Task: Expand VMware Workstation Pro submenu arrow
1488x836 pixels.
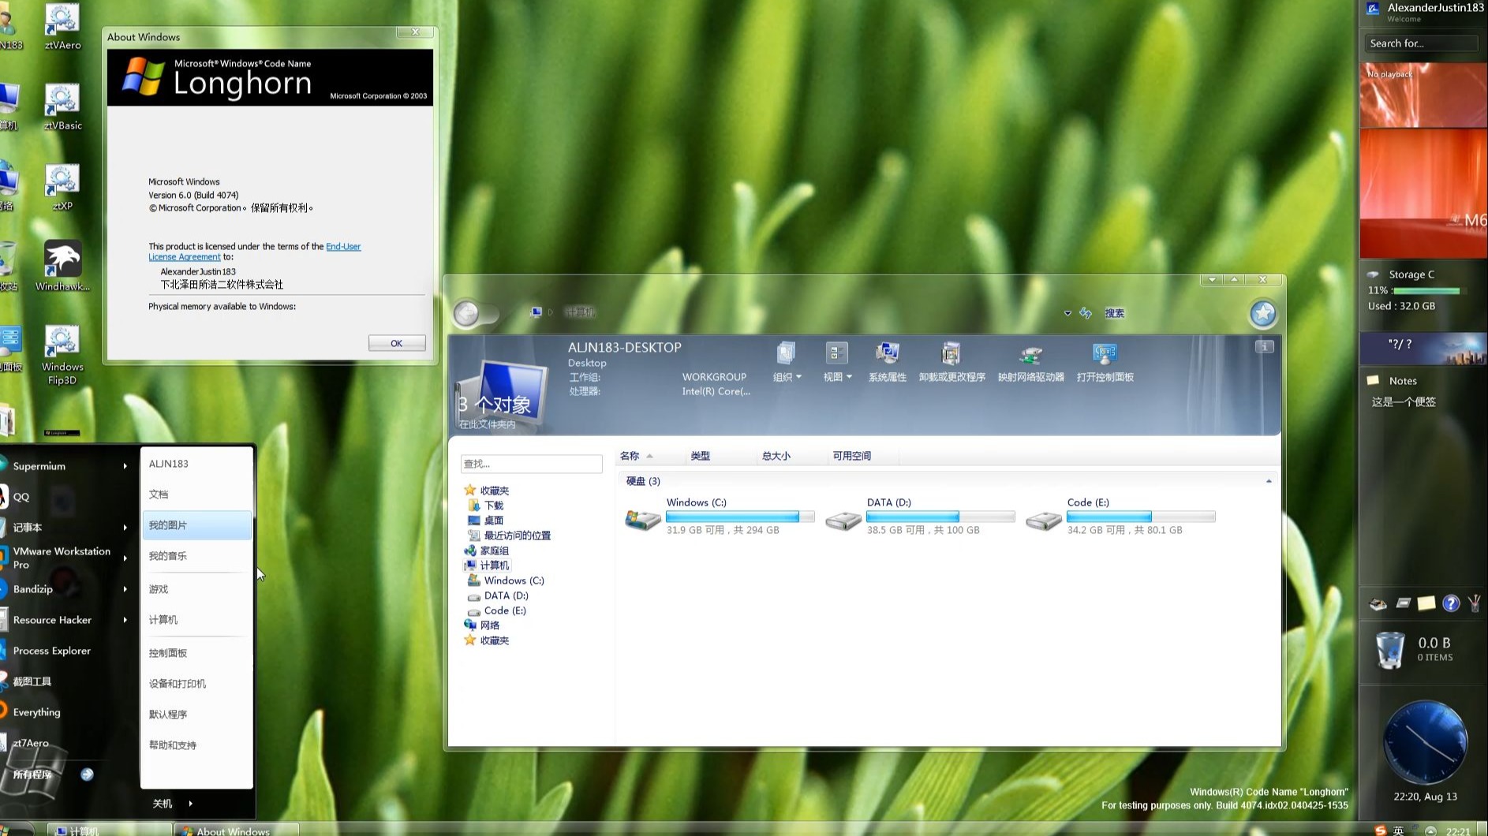Action: click(x=125, y=558)
